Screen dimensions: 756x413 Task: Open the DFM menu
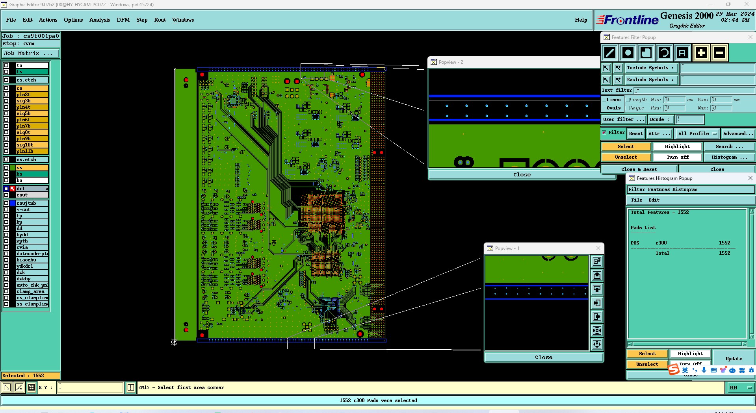coord(123,20)
